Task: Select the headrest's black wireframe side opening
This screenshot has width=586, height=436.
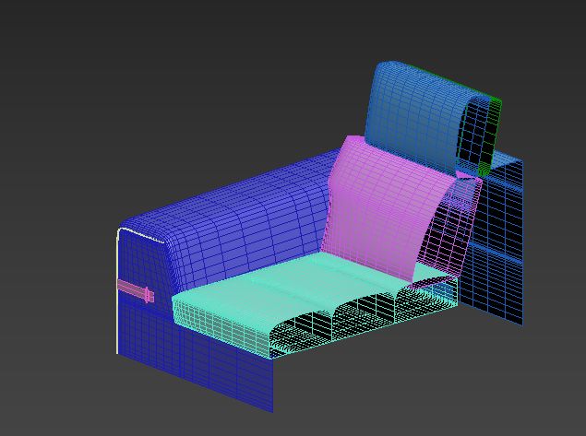Action: (x=478, y=134)
